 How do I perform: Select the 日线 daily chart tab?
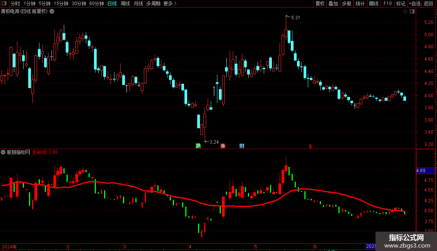tap(112, 3)
